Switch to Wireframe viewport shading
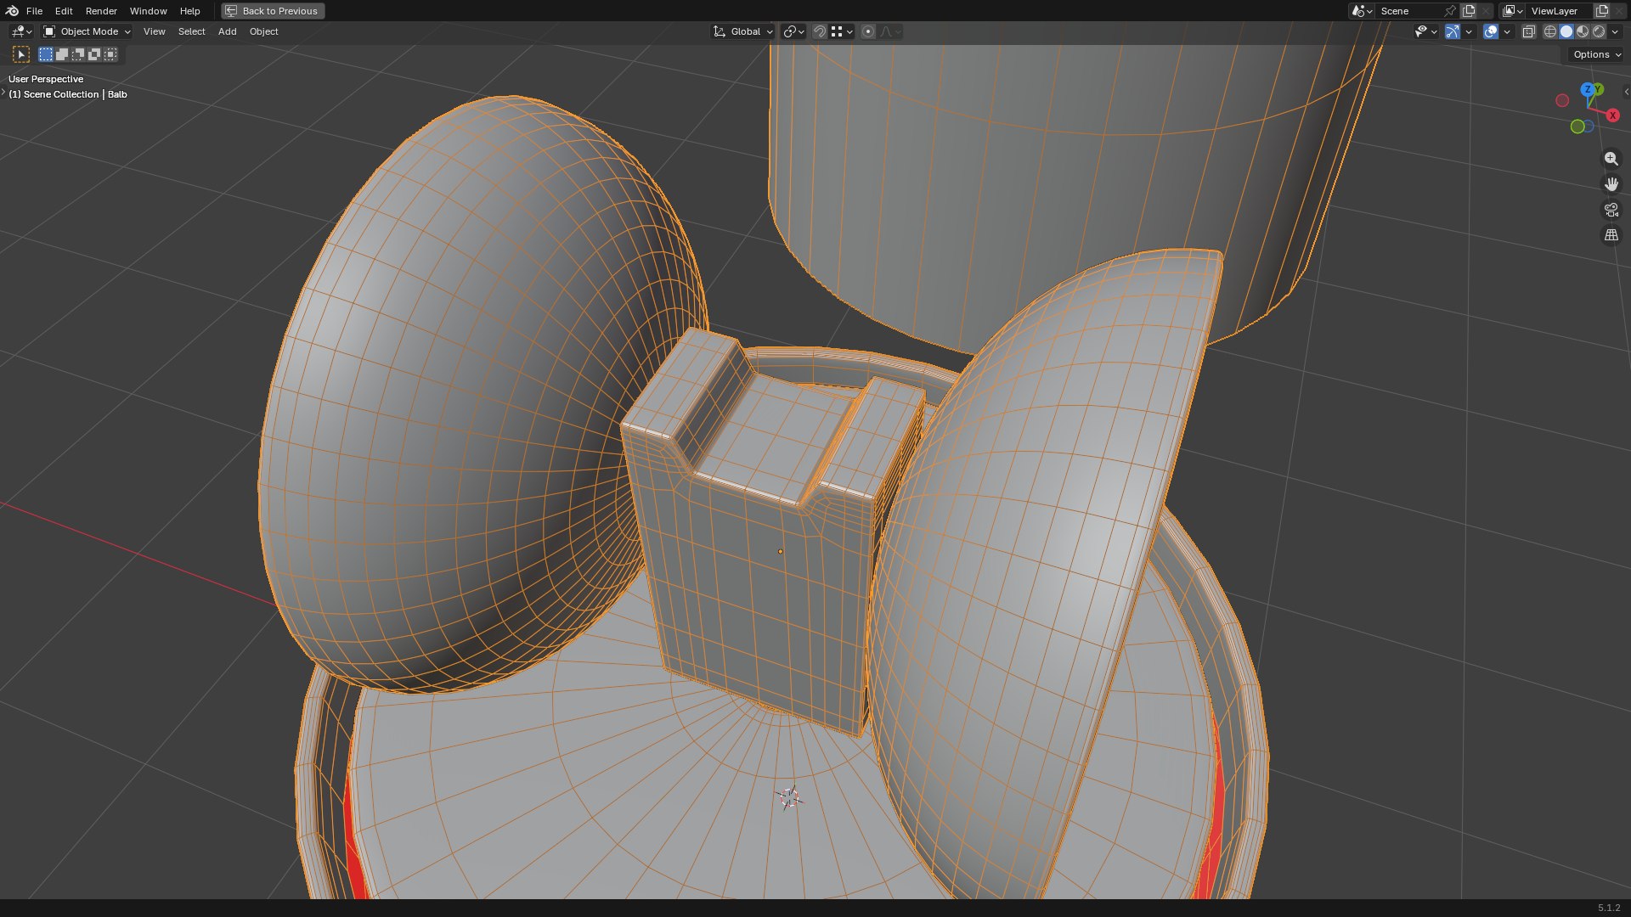Screen dimensions: 1631x917 pyautogui.click(x=1550, y=31)
